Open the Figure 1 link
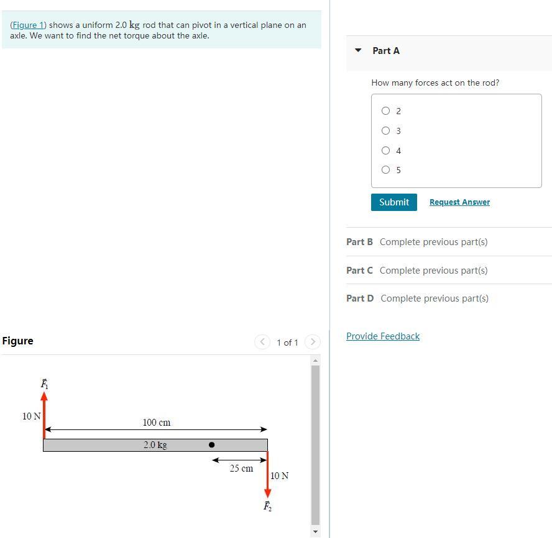This screenshot has width=552, height=538. coord(28,25)
